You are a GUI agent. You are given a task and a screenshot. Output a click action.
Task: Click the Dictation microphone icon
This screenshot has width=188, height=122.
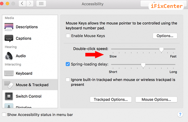(9, 106)
